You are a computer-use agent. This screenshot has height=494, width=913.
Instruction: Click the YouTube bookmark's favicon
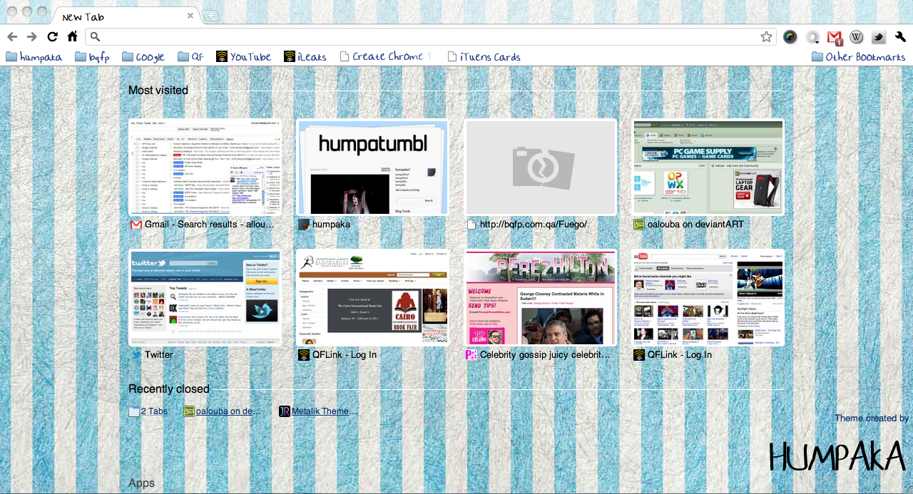(222, 57)
